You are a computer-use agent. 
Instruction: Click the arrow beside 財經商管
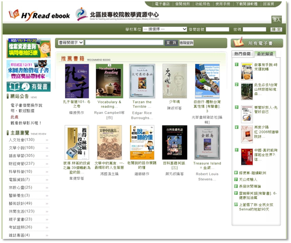point(47,164)
